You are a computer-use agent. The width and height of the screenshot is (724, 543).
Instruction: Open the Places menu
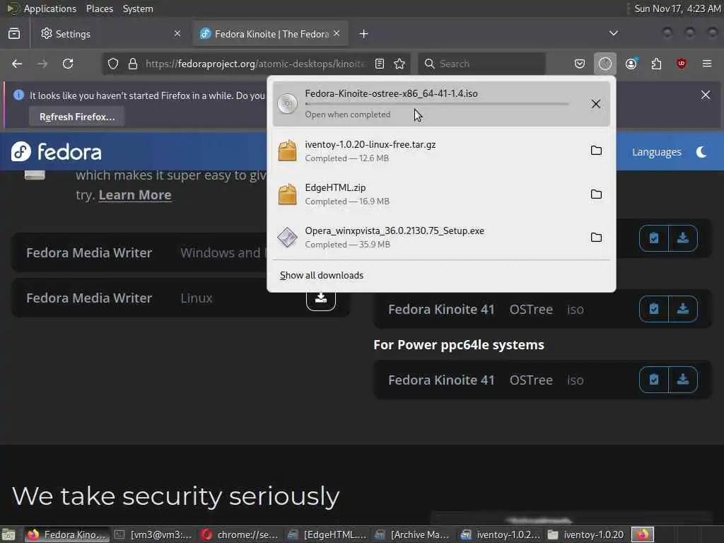click(x=99, y=8)
